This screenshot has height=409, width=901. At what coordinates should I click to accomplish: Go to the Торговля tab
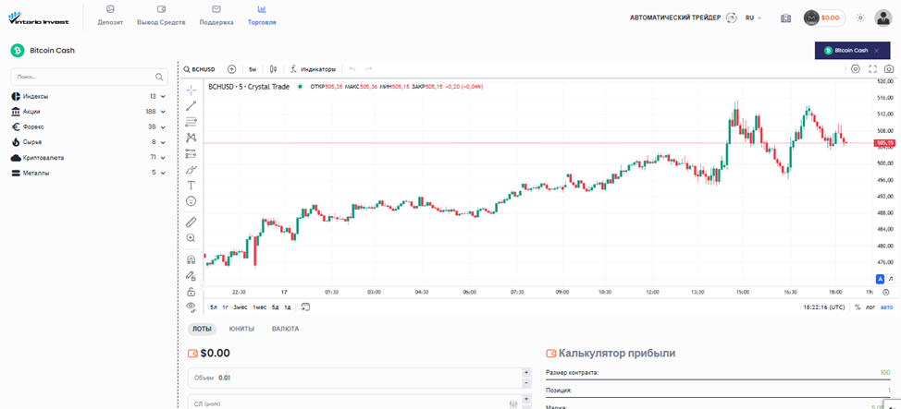coord(262,16)
